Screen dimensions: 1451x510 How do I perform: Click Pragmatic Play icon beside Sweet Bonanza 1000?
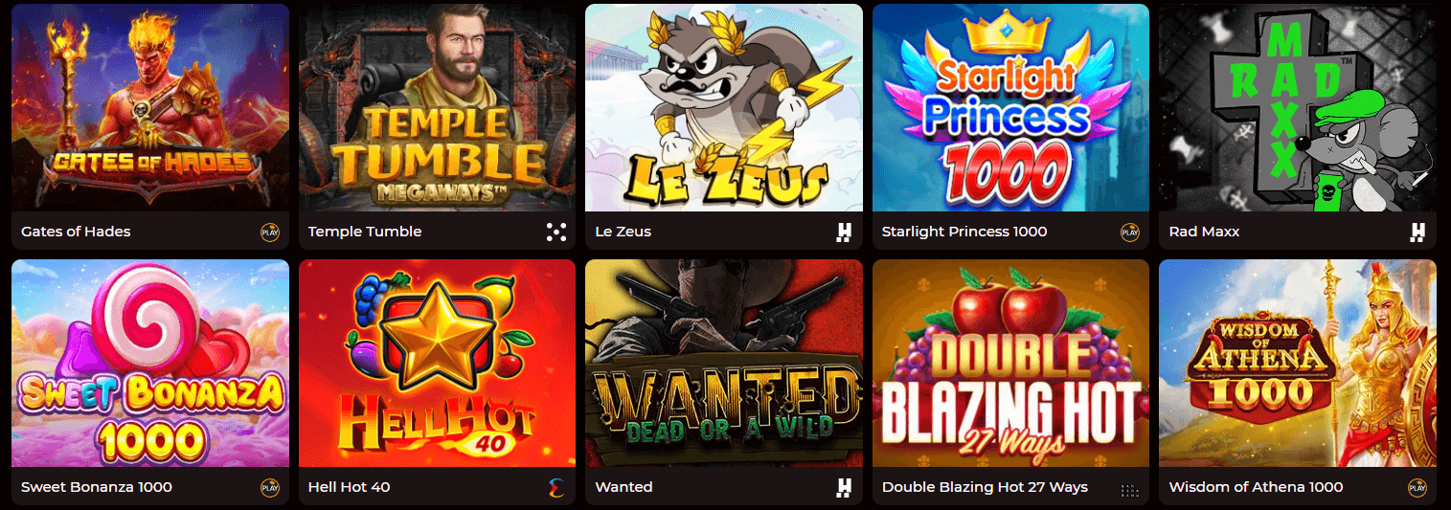click(x=269, y=488)
